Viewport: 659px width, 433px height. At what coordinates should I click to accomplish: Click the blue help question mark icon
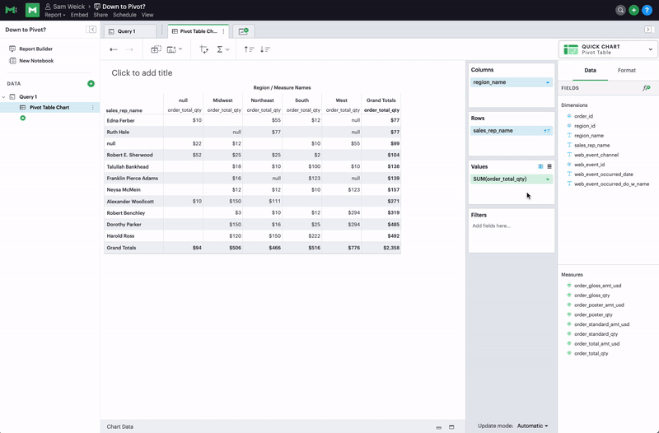pyautogui.click(x=646, y=10)
